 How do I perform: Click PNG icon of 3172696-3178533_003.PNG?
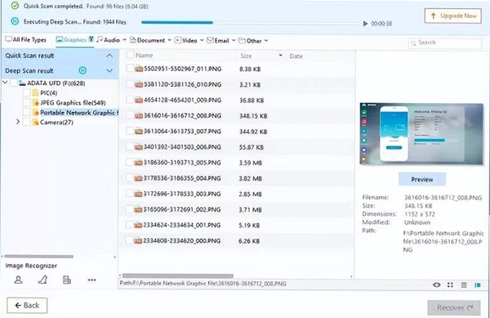pos(139,195)
